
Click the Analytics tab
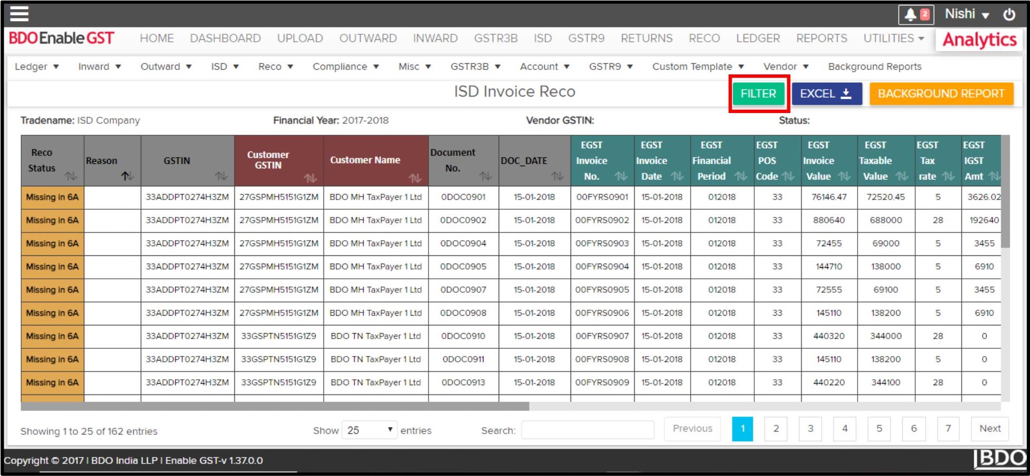click(x=979, y=40)
